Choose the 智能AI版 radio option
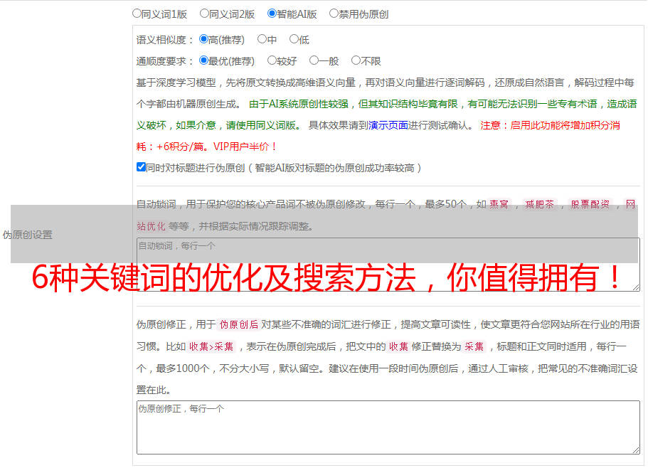 pos(272,14)
